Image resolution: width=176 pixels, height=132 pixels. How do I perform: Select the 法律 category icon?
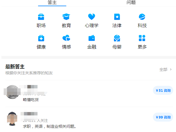117,17
